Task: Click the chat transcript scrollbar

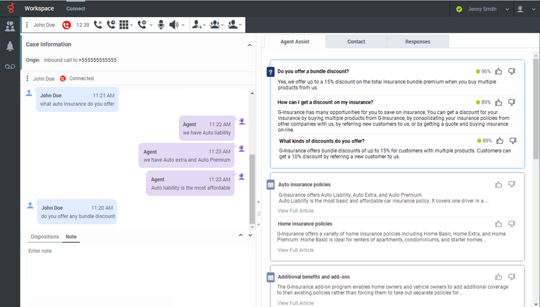Action: pyautogui.click(x=252, y=189)
